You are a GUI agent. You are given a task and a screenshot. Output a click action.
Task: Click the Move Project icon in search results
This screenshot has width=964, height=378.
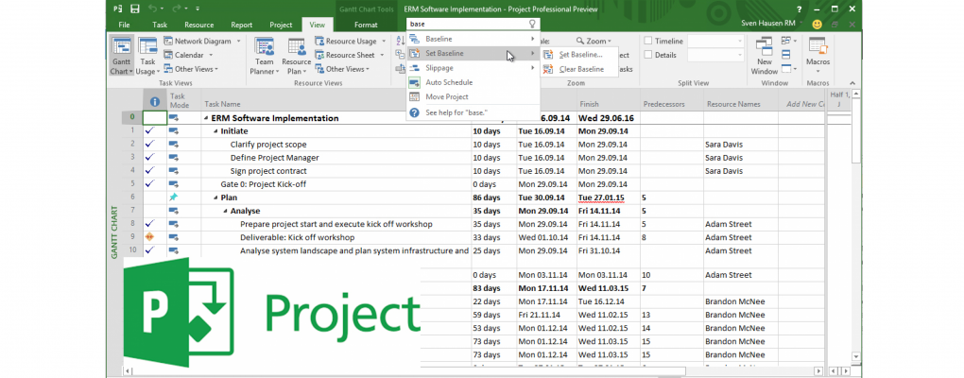coord(414,97)
